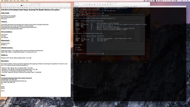Open the Shell menu

(11, 1)
